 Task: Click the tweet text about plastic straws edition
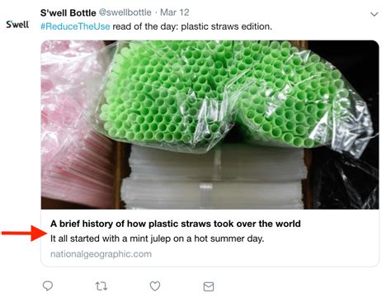tap(192, 26)
